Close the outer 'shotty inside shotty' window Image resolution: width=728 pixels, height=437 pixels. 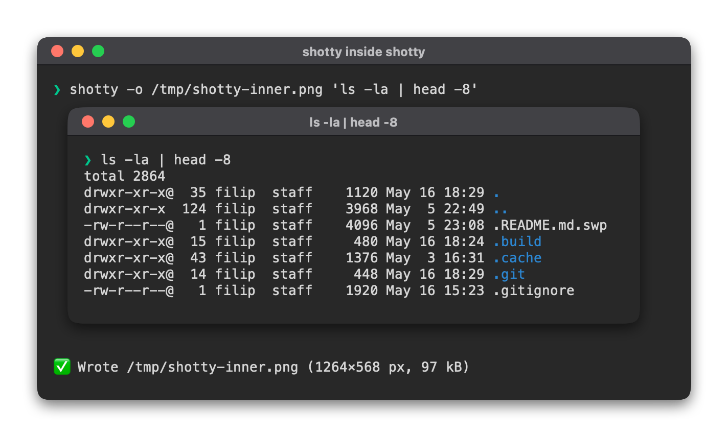click(57, 51)
